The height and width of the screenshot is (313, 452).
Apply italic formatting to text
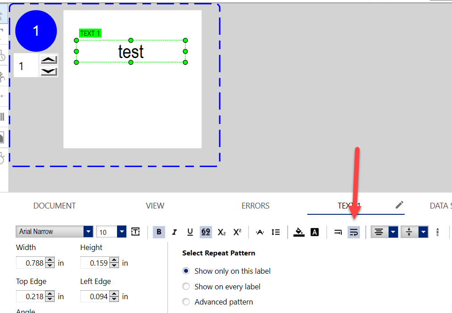point(175,232)
